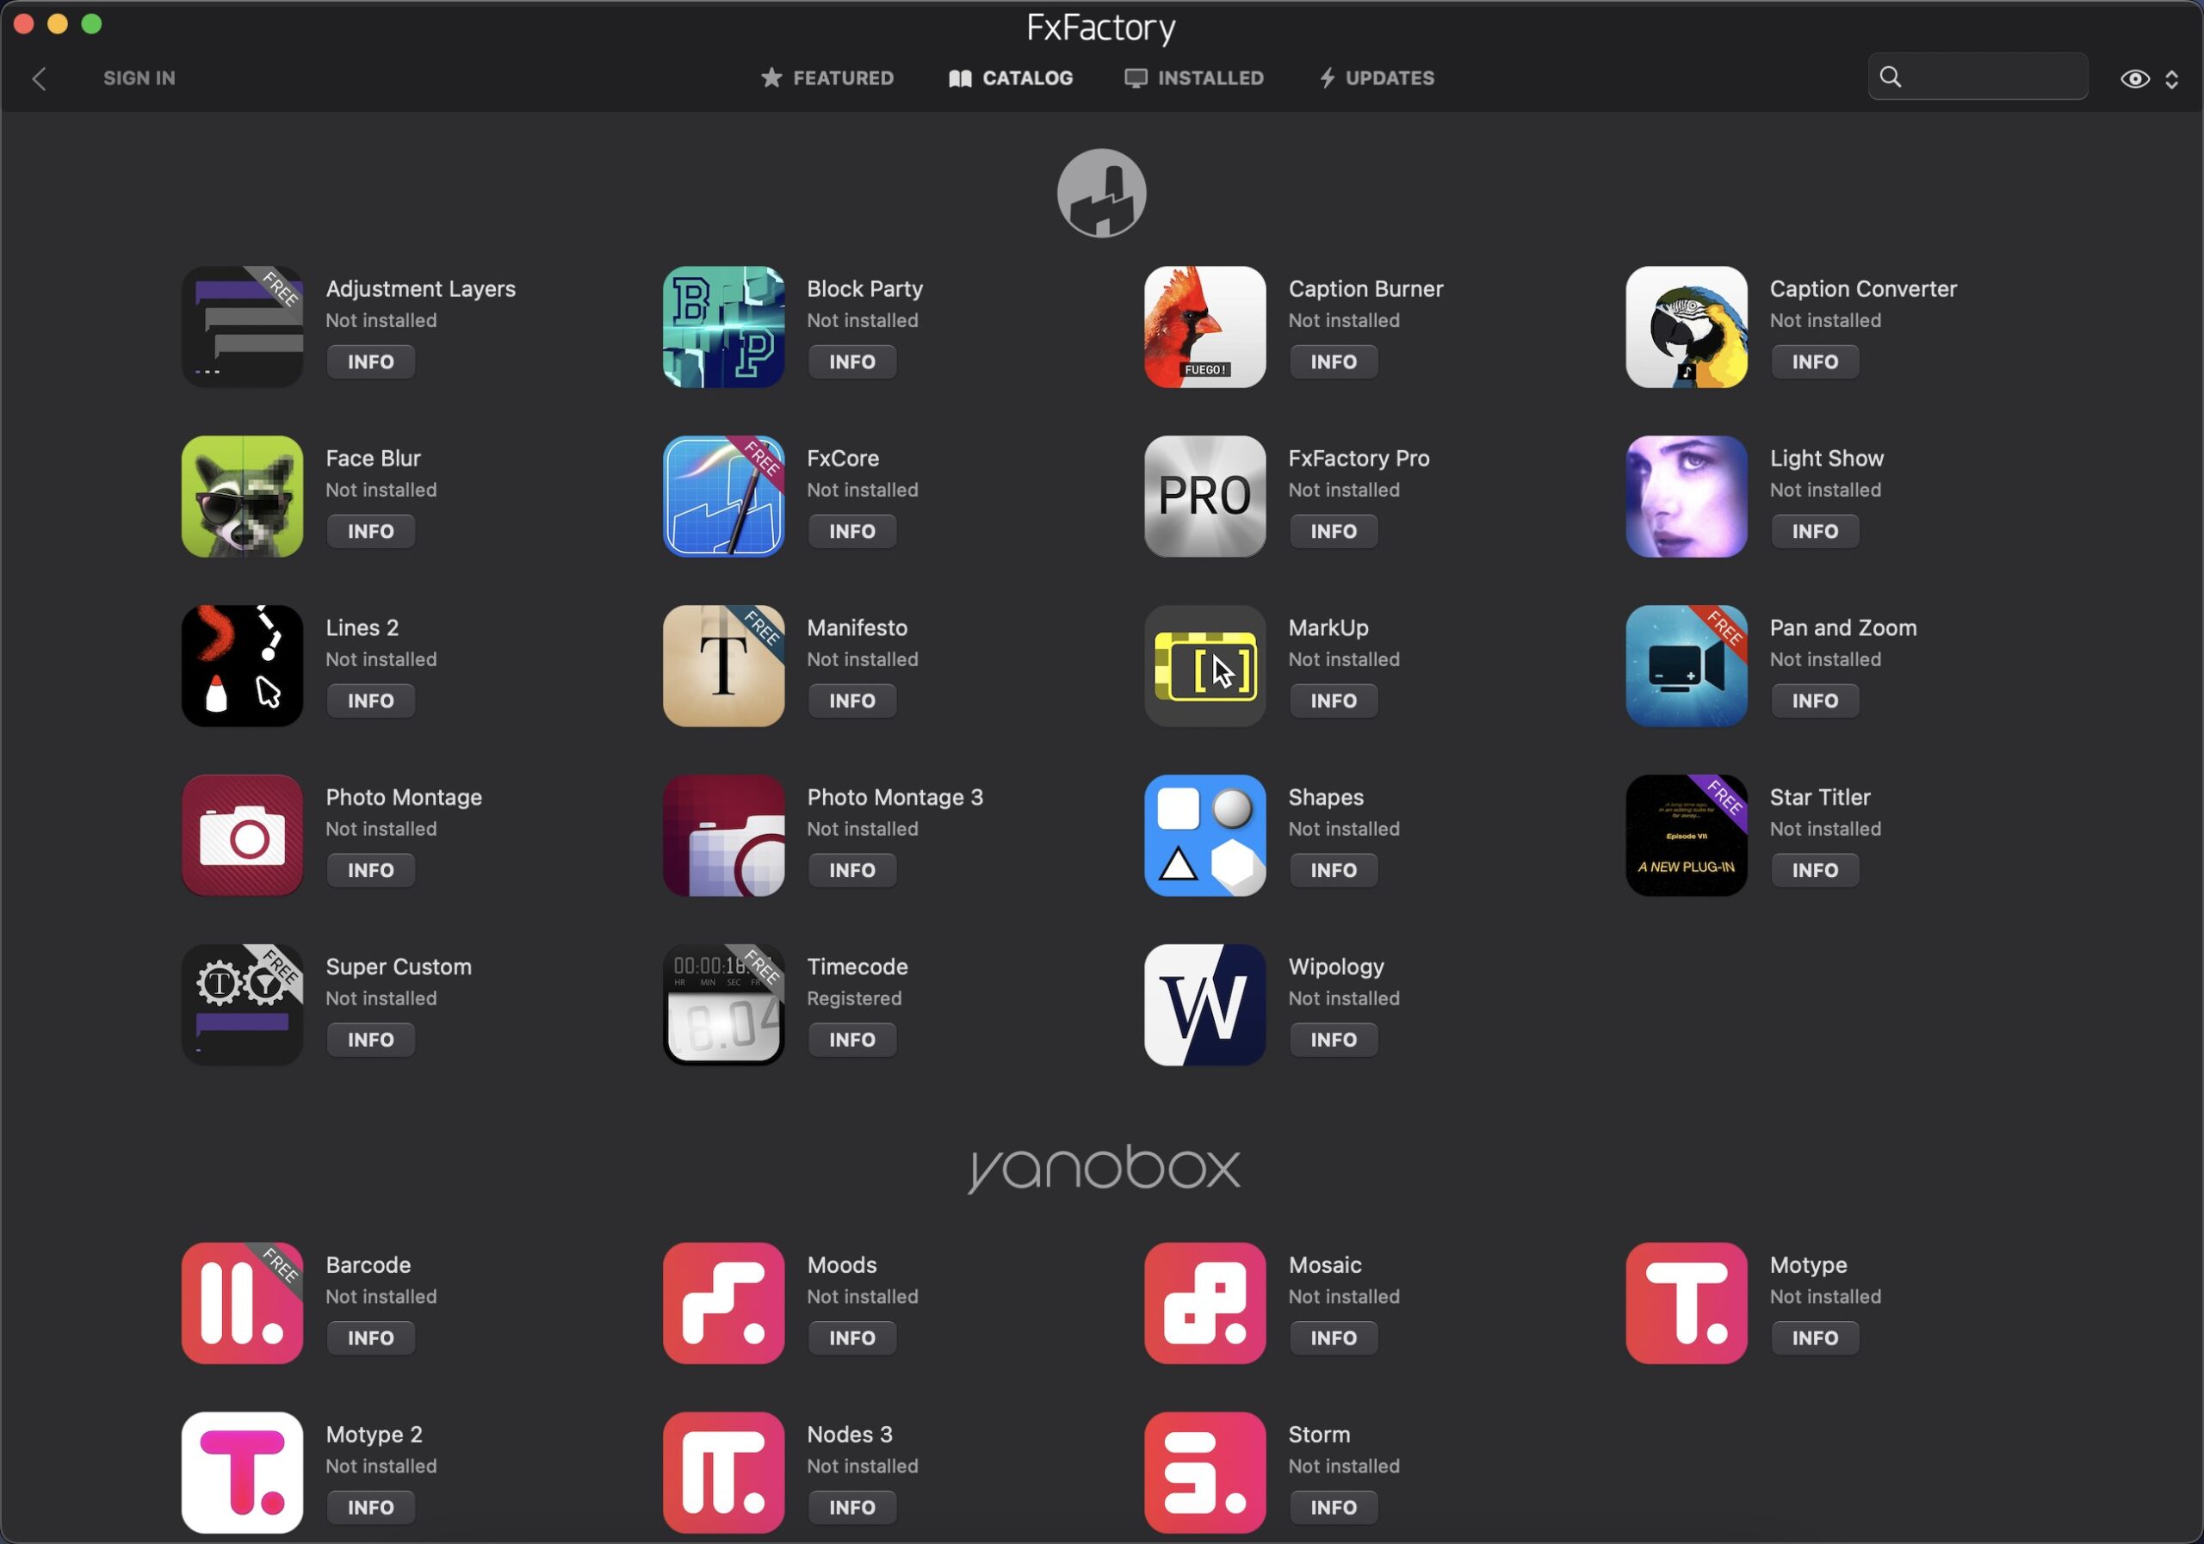Toggle the eye visibility filter
The height and width of the screenshot is (1544, 2204).
[2134, 78]
